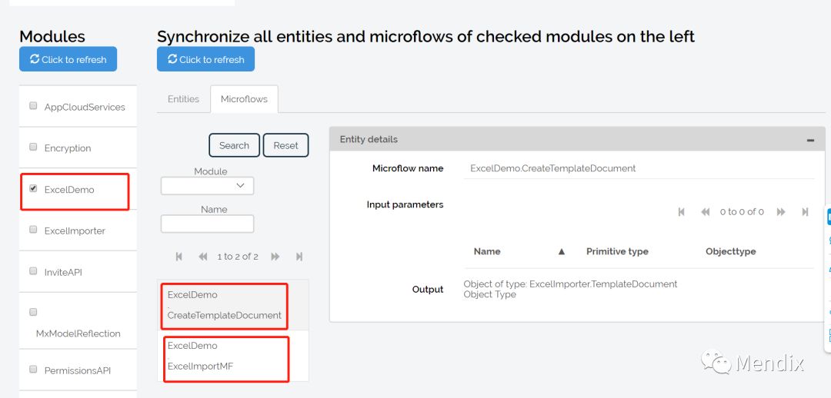Viewport: 831px width, 398px height.
Task: Refresh the Modules list
Action: (x=68, y=59)
